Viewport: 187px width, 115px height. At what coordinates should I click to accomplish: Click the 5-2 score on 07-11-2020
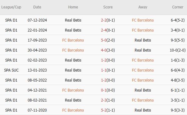point(104,110)
